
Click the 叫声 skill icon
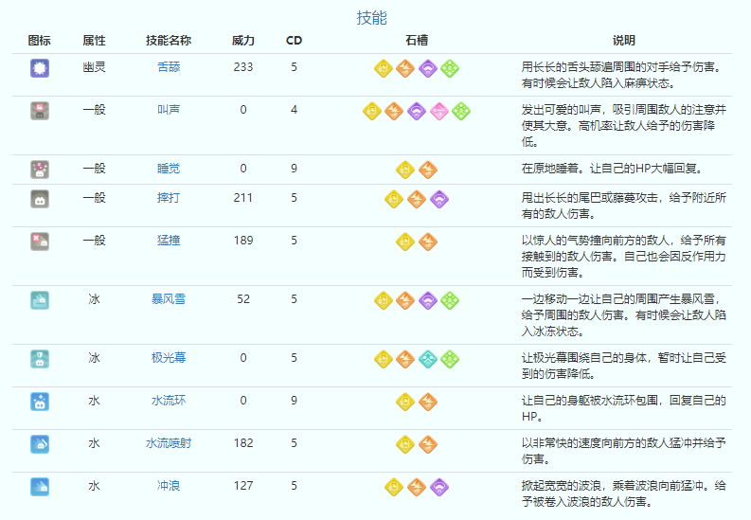[40, 111]
